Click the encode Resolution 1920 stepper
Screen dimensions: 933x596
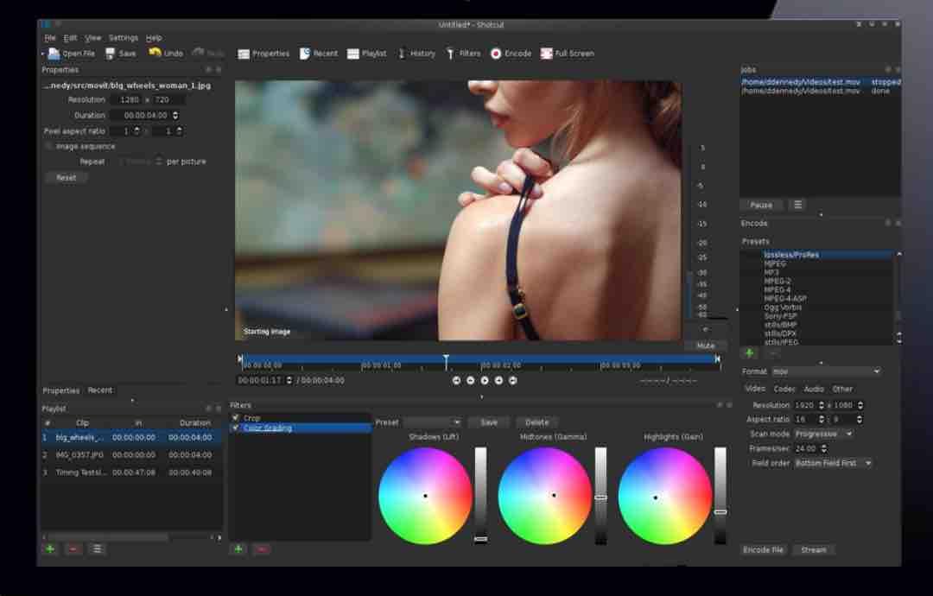822,405
